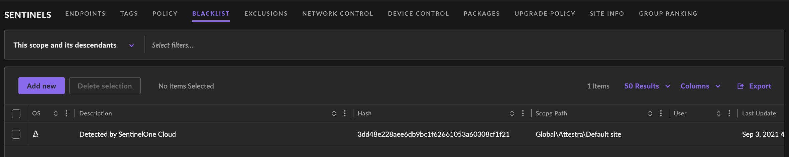Sort by the Hash column arrows
Image resolution: width=789 pixels, height=157 pixels.
tap(512, 113)
